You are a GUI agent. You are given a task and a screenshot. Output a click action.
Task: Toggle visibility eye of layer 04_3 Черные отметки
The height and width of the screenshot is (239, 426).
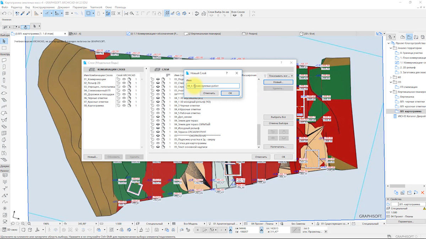[x=158, y=106]
